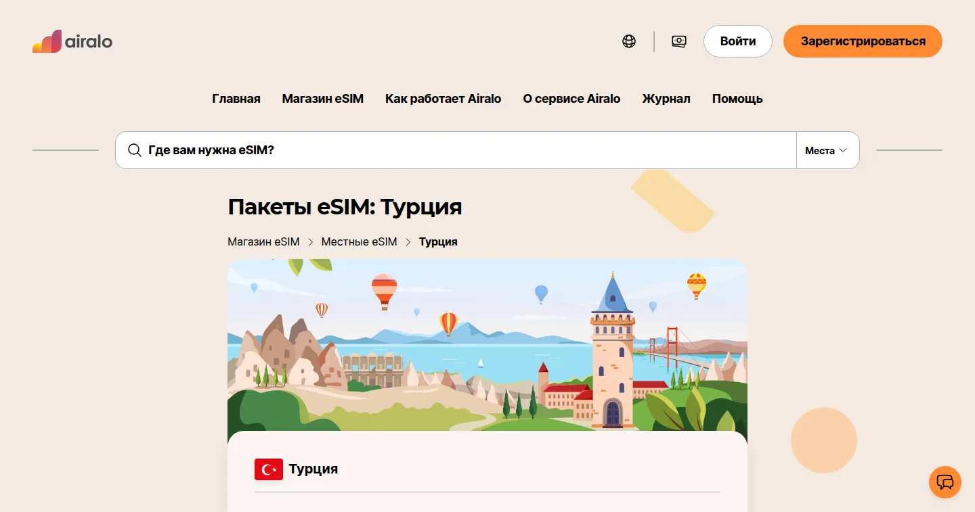Click Магазин eSIM breadcrumb link
This screenshot has height=512, width=975.
coord(263,241)
